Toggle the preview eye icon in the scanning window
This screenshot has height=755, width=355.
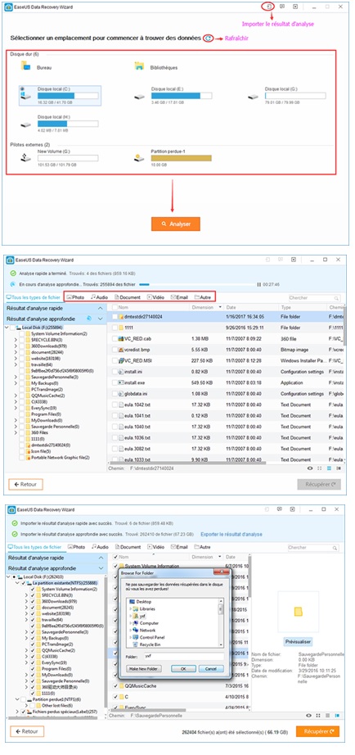click(x=310, y=468)
